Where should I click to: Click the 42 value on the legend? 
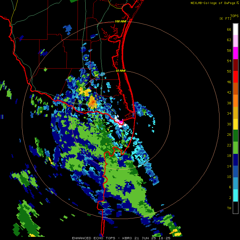(229, 93)
